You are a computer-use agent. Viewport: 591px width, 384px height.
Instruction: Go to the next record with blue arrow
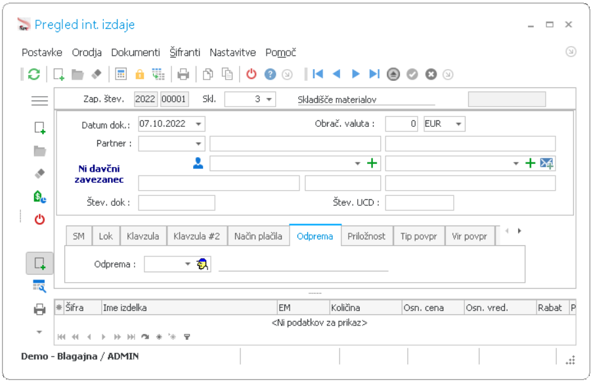355,74
